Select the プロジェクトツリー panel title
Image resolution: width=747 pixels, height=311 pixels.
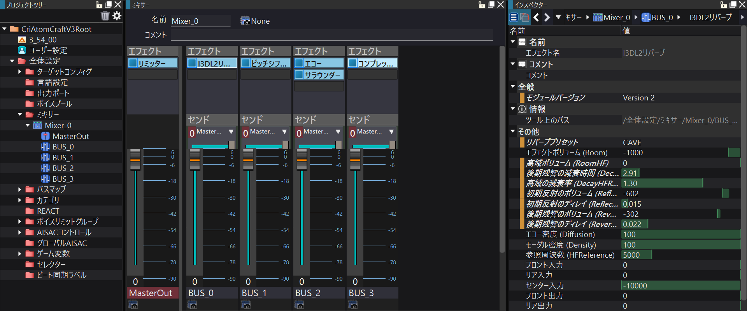click(x=26, y=5)
